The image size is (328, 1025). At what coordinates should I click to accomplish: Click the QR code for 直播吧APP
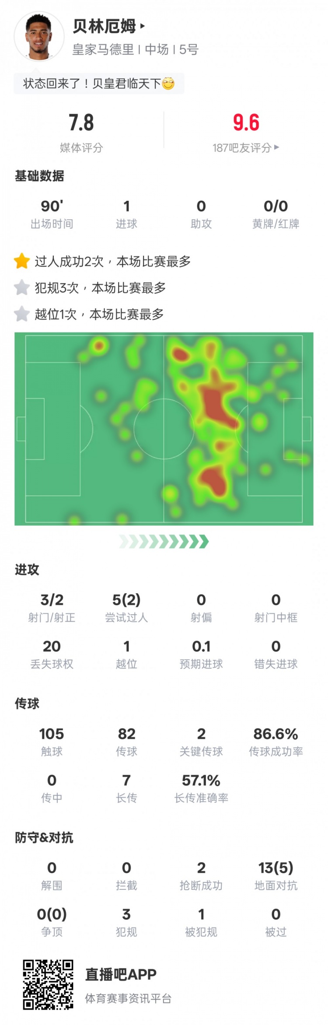48,984
